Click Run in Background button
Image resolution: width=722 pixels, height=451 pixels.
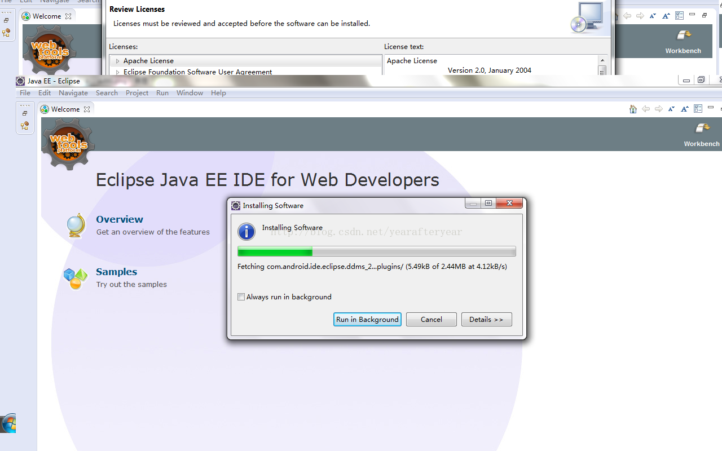367,319
